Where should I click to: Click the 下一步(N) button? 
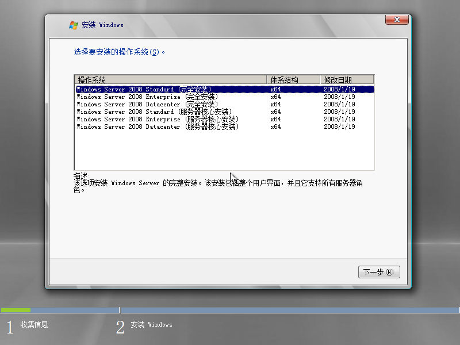379,272
